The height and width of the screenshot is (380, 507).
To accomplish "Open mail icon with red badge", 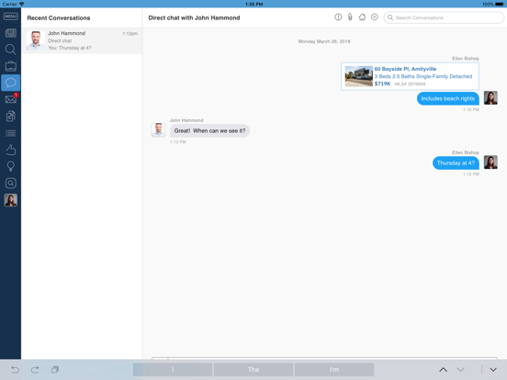I will (x=11, y=99).
